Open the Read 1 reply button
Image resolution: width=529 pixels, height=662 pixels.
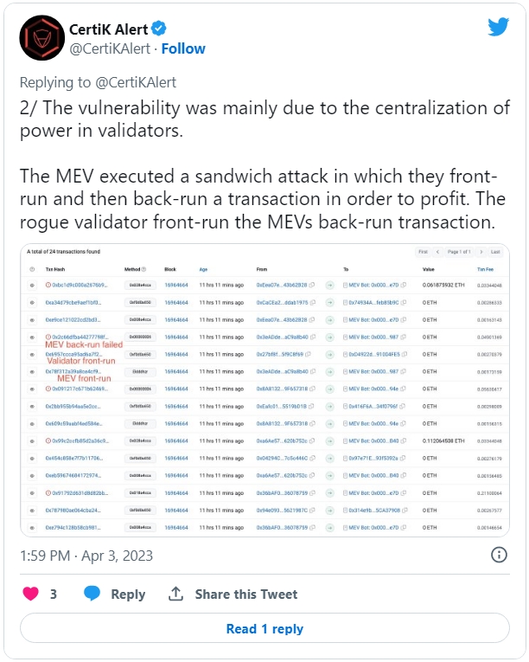click(x=264, y=628)
